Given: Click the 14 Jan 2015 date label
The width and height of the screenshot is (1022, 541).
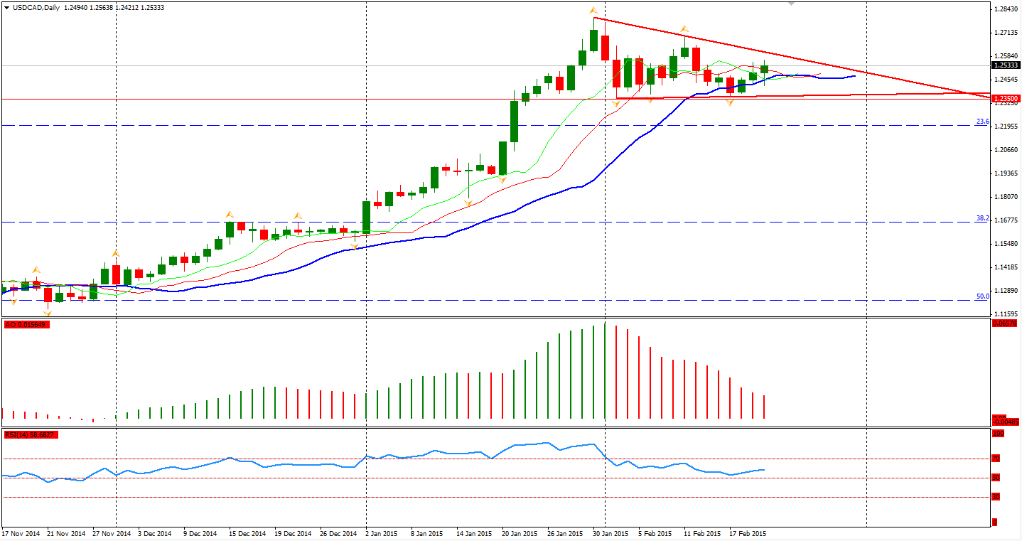Looking at the screenshot, I should click(x=474, y=532).
